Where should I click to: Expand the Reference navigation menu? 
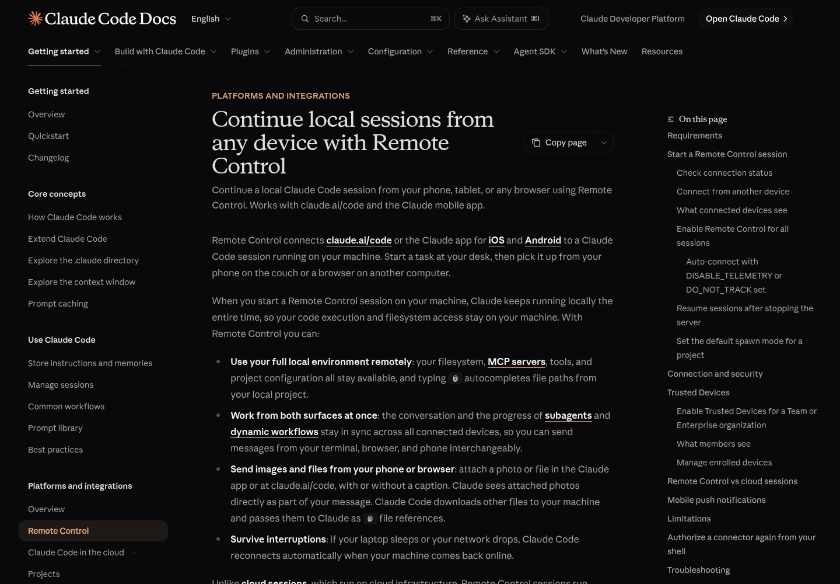click(474, 51)
